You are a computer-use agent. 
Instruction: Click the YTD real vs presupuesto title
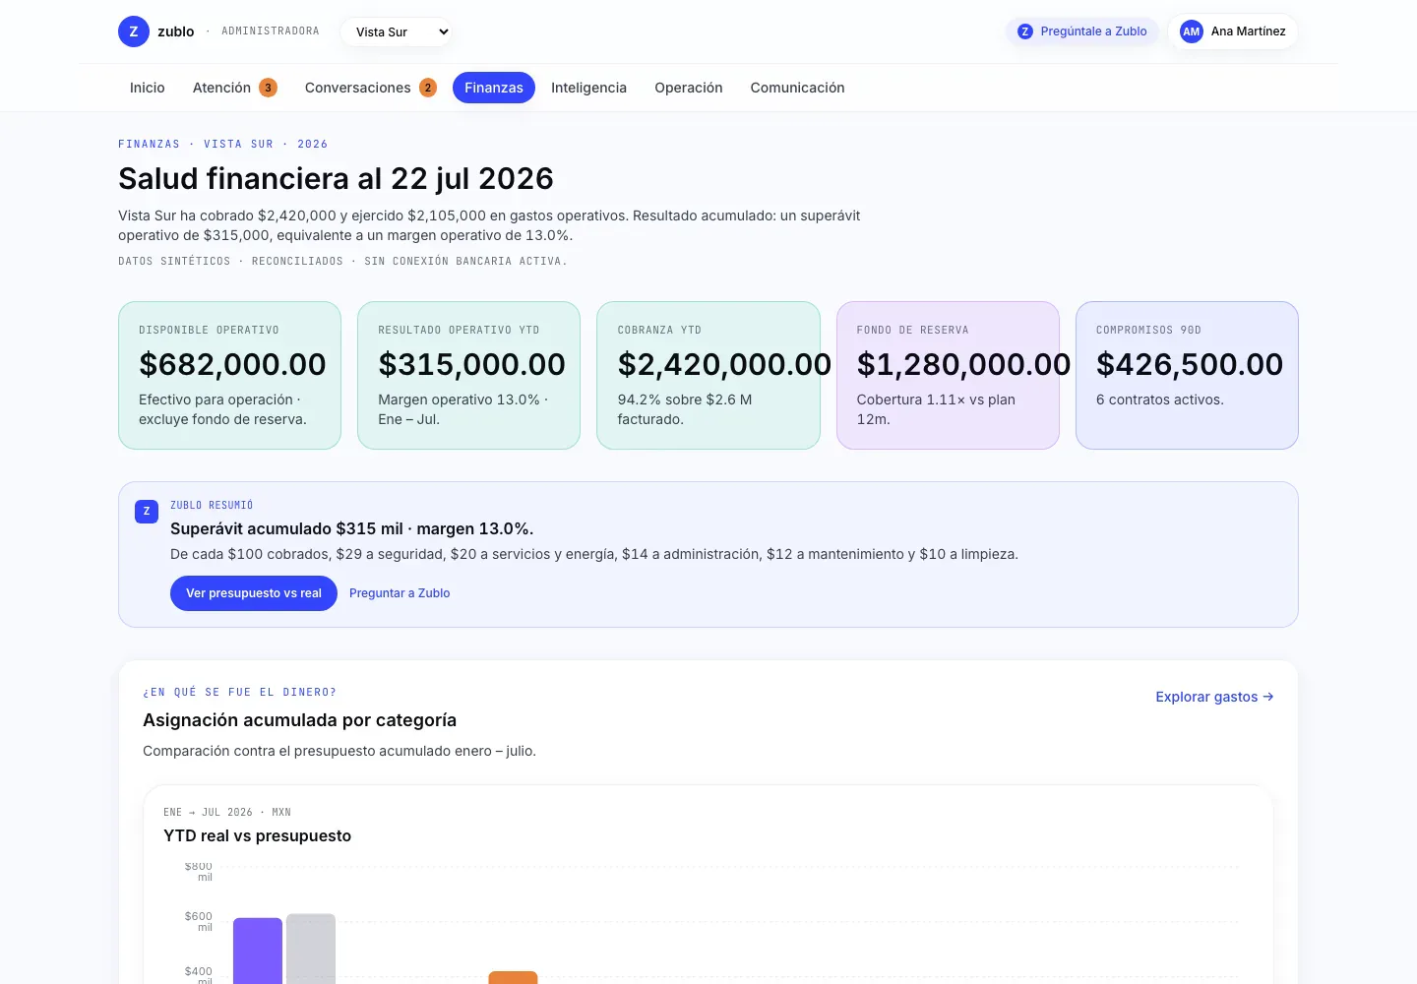point(257,835)
